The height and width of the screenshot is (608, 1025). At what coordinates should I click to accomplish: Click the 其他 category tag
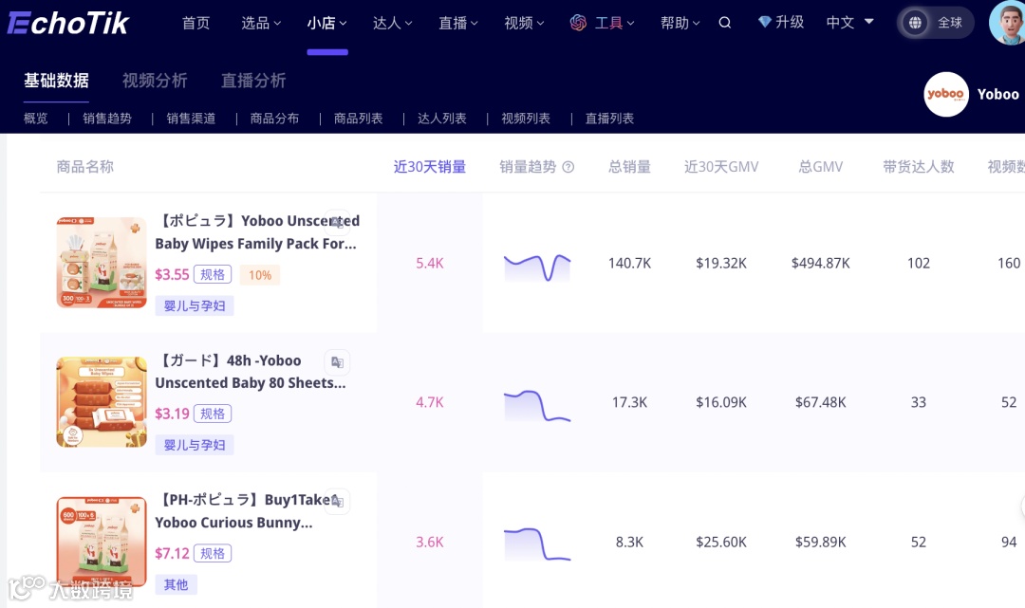(x=176, y=584)
